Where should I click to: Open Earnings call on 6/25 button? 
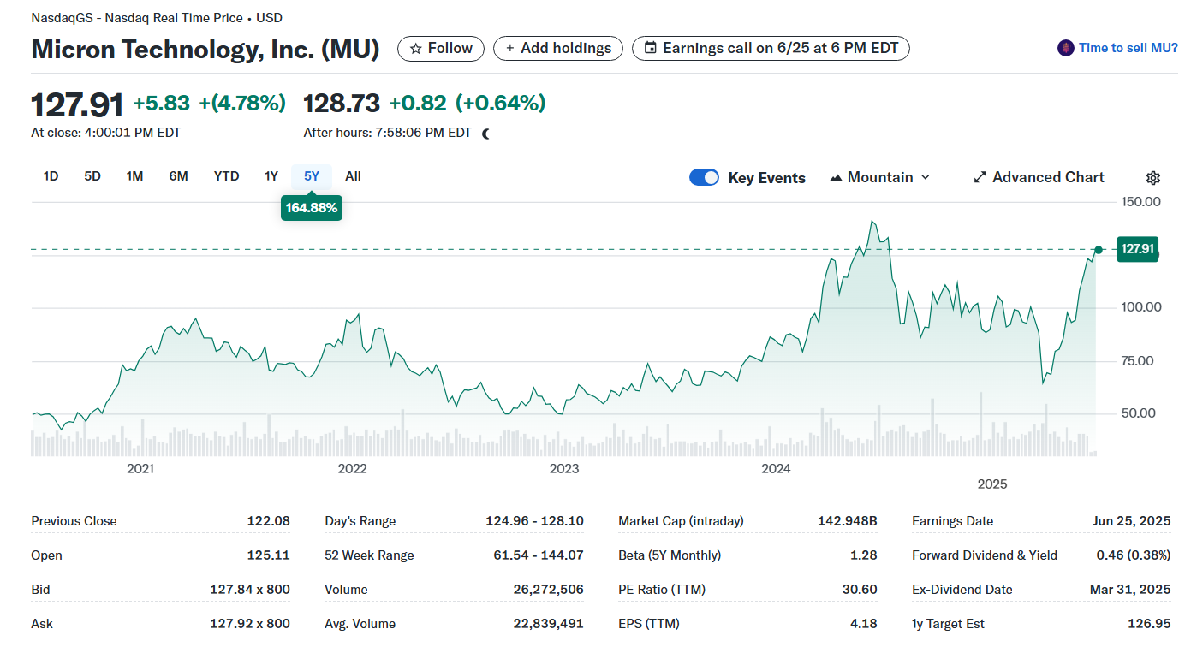pos(771,49)
